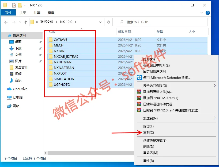The width and height of the screenshot is (219, 167).
Task: Open the Customize Quick Access Toolbar dropdown
Action: coord(25,6)
